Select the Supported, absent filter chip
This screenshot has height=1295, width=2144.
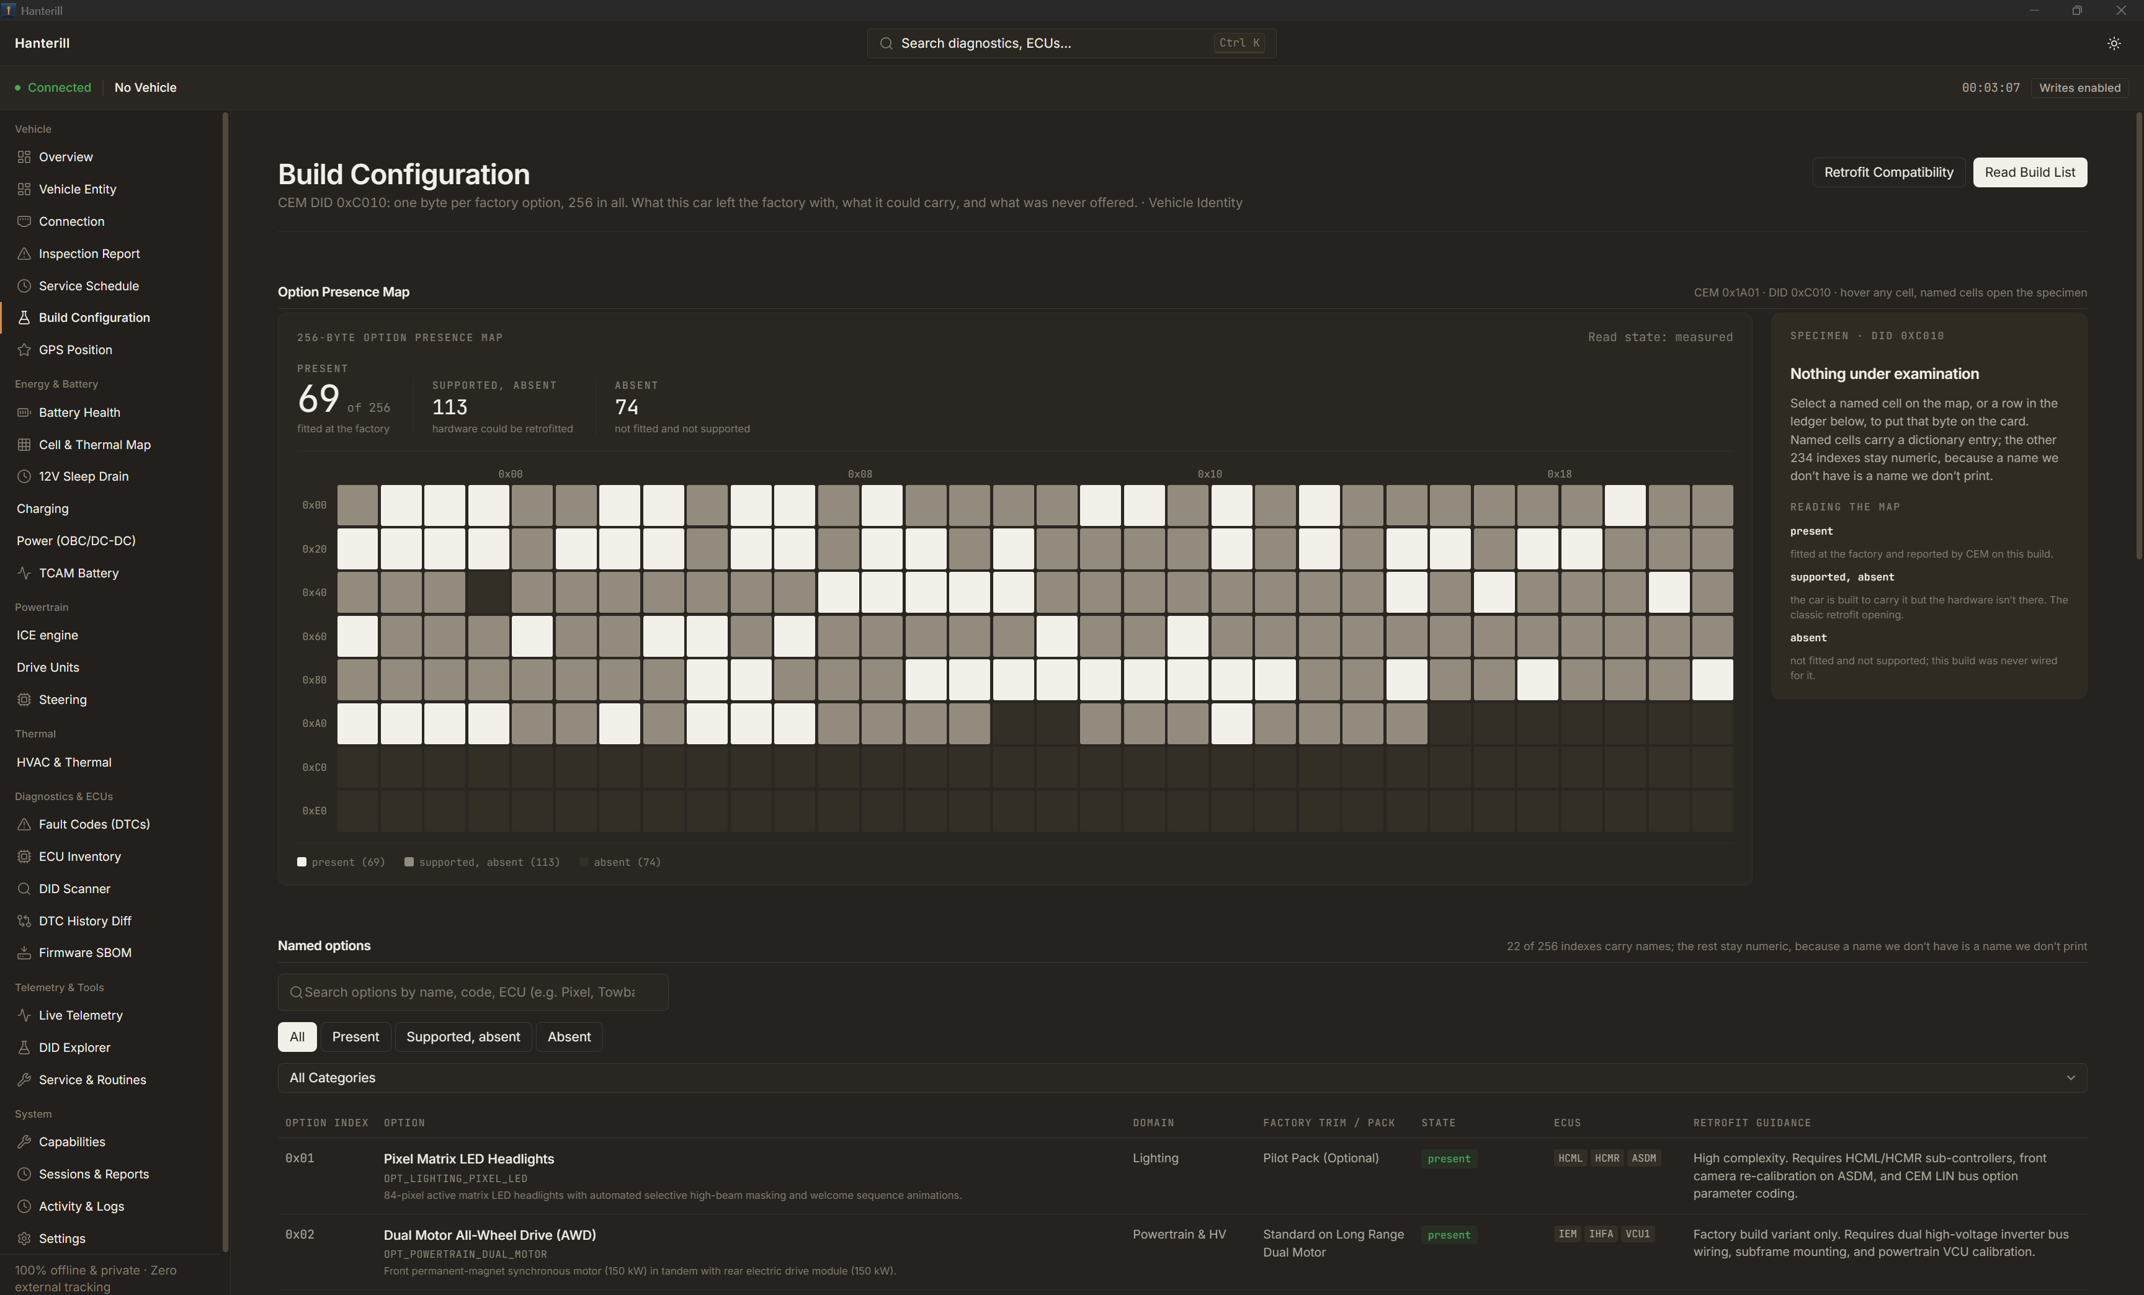(463, 1037)
